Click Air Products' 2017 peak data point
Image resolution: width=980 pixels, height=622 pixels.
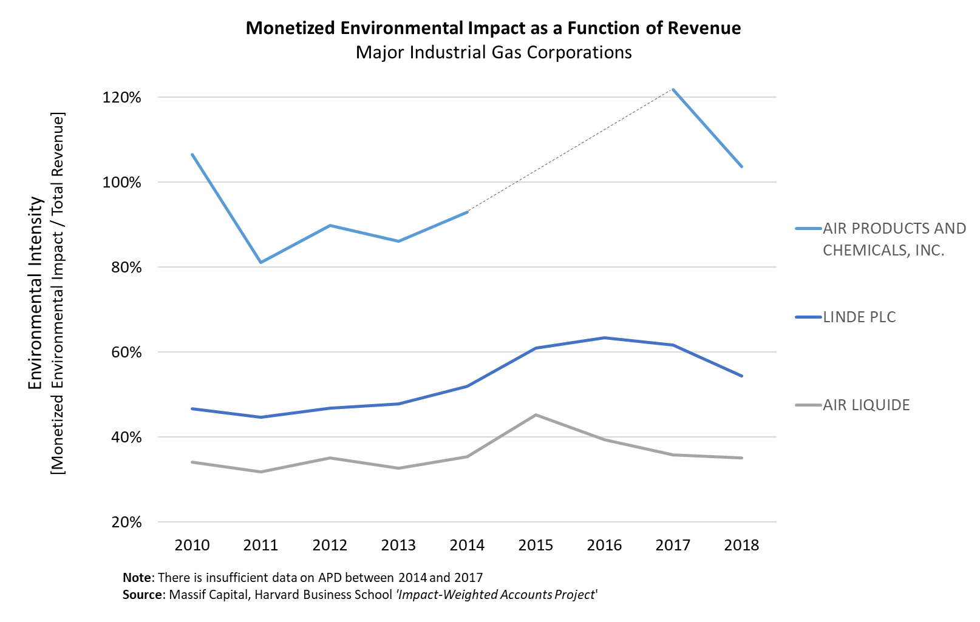coord(673,89)
